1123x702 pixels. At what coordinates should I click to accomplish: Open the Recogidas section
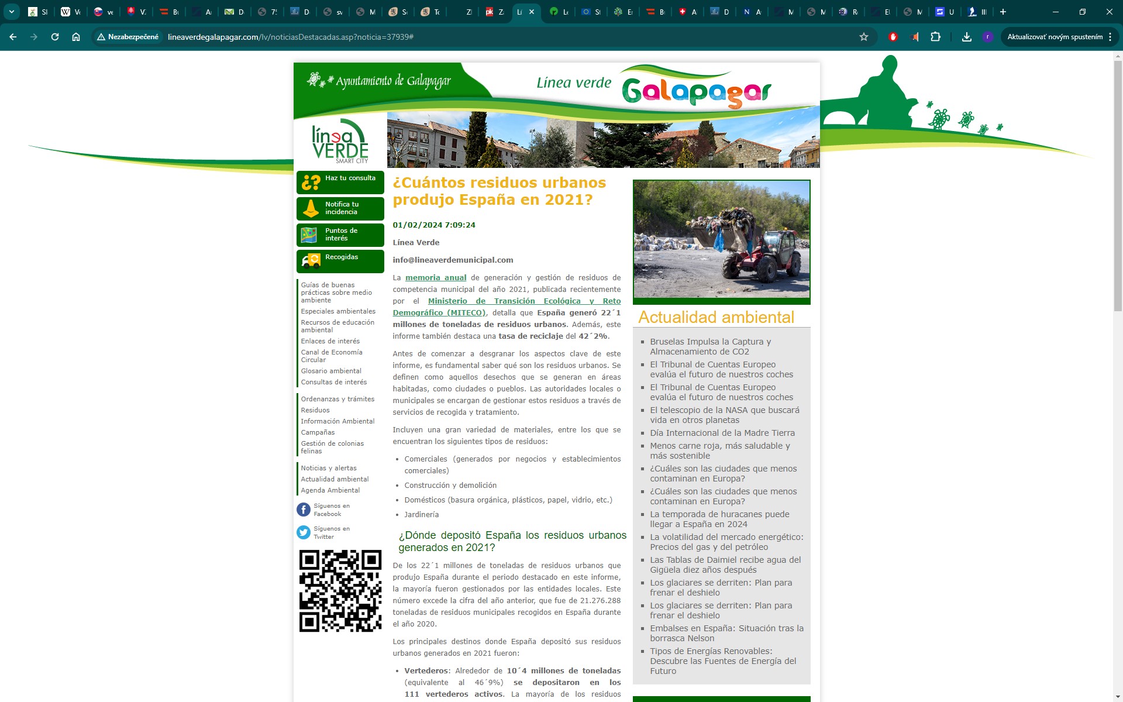click(x=340, y=261)
